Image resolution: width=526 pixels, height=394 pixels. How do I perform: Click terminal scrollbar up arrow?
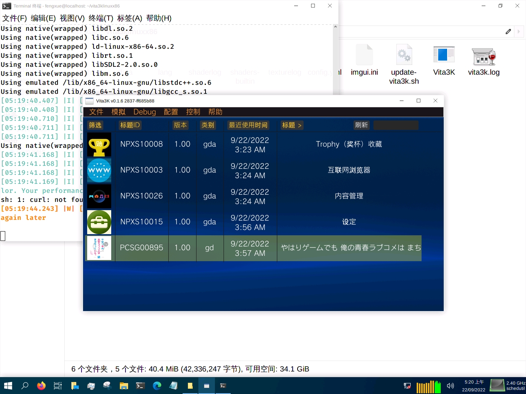pyautogui.click(x=336, y=27)
